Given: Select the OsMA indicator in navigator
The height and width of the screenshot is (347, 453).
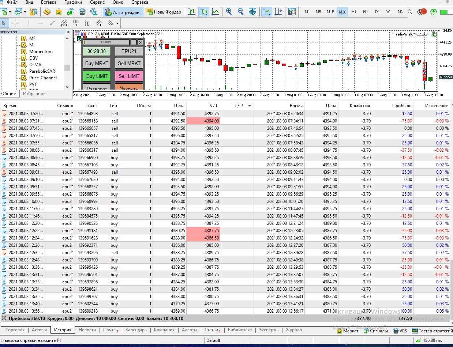Looking at the screenshot, I should click(x=35, y=65).
